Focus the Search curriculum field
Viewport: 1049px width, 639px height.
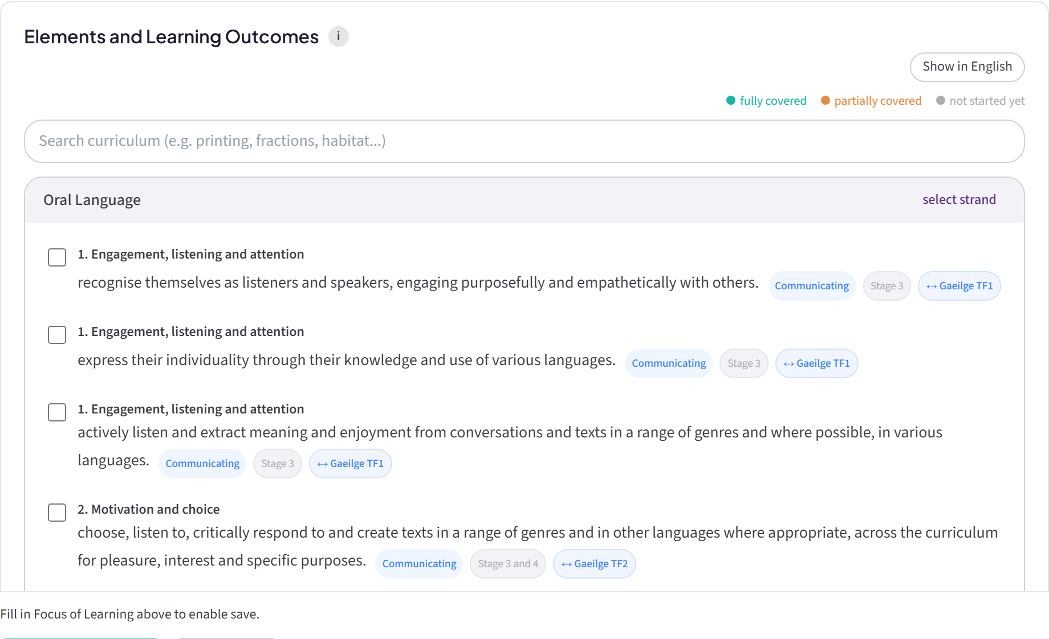524,141
